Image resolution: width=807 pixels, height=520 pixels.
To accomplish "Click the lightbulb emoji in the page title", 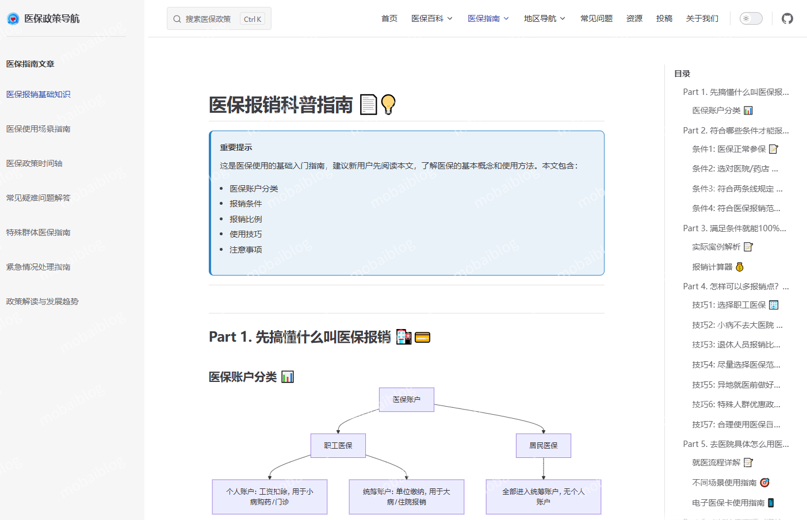I will click(x=388, y=105).
